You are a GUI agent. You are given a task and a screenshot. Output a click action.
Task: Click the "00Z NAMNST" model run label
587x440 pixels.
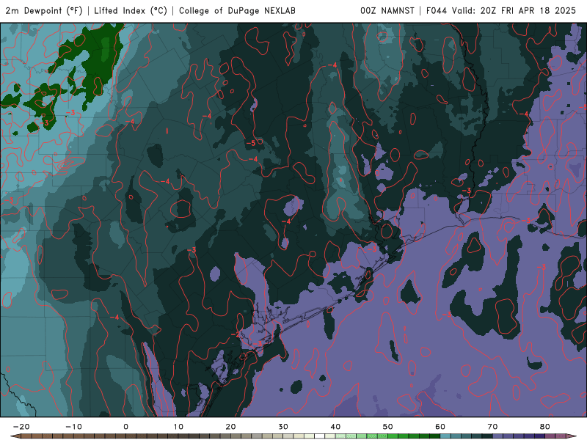(387, 10)
